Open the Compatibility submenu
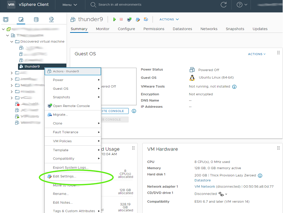 73,158
